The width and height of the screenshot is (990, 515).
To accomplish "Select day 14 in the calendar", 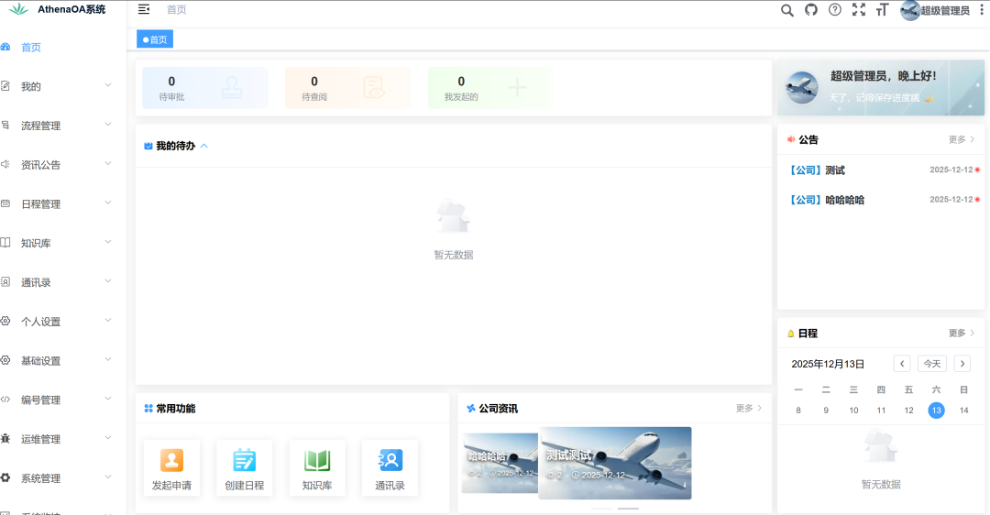I will click(x=964, y=411).
